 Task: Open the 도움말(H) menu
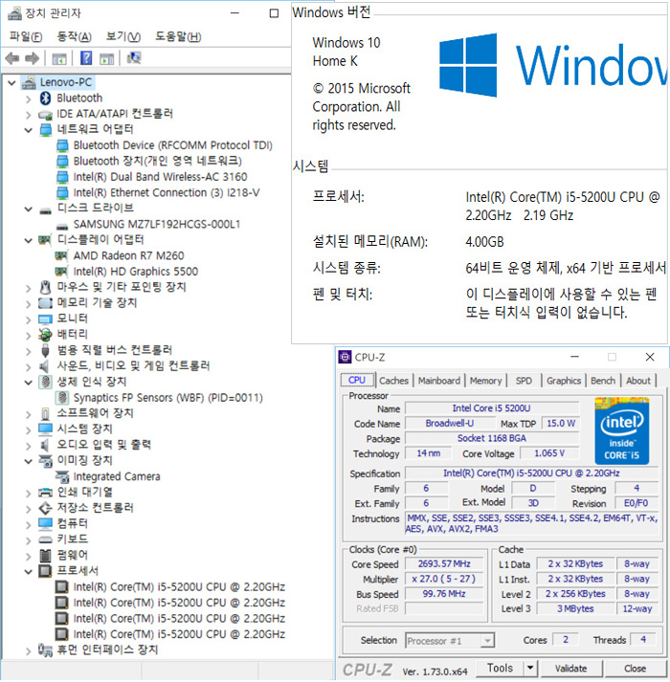tap(178, 36)
